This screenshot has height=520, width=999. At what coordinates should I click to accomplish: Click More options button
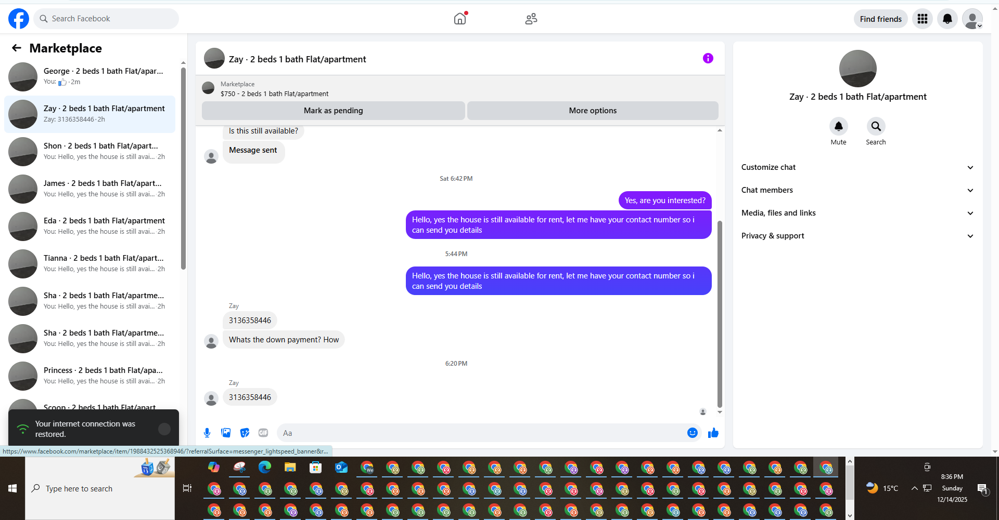click(593, 111)
